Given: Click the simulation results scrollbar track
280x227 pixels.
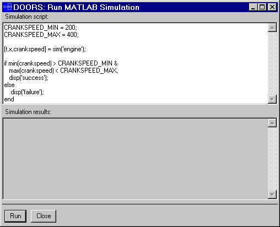Looking at the screenshot, I should [272, 159].
